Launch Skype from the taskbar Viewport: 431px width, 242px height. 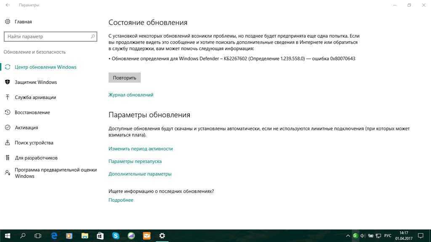pos(116,236)
